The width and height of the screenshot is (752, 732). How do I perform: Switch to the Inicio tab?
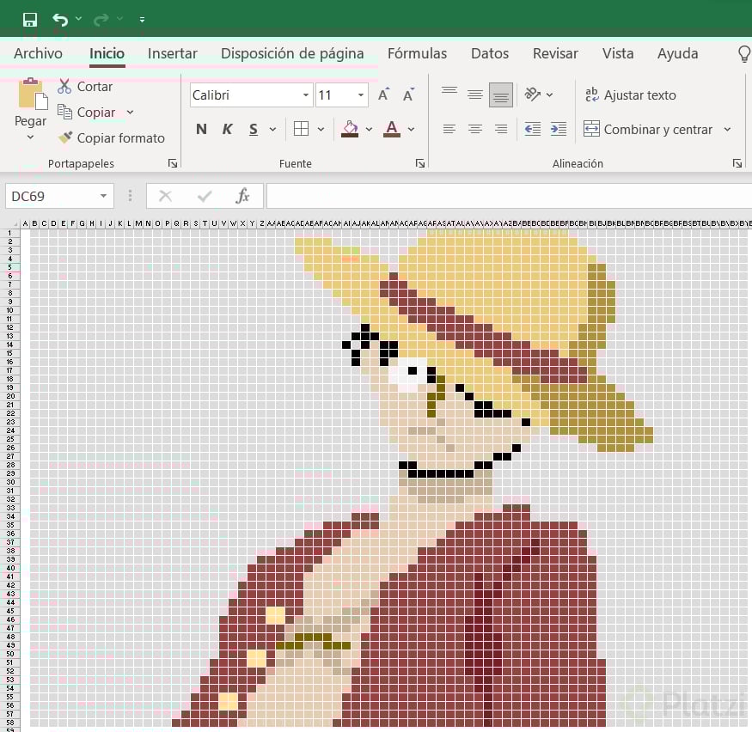[107, 53]
